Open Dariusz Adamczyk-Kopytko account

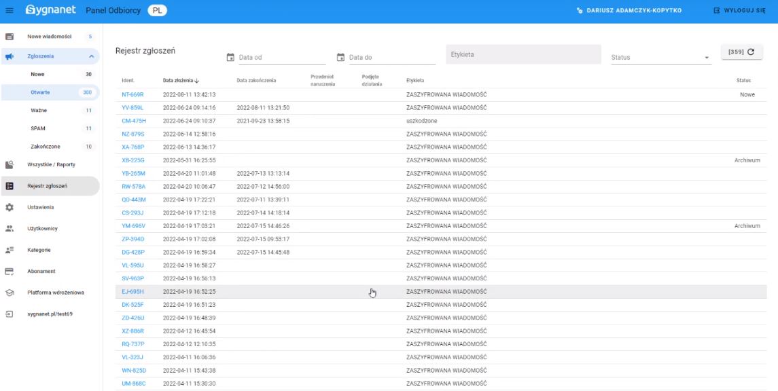pyautogui.click(x=634, y=10)
